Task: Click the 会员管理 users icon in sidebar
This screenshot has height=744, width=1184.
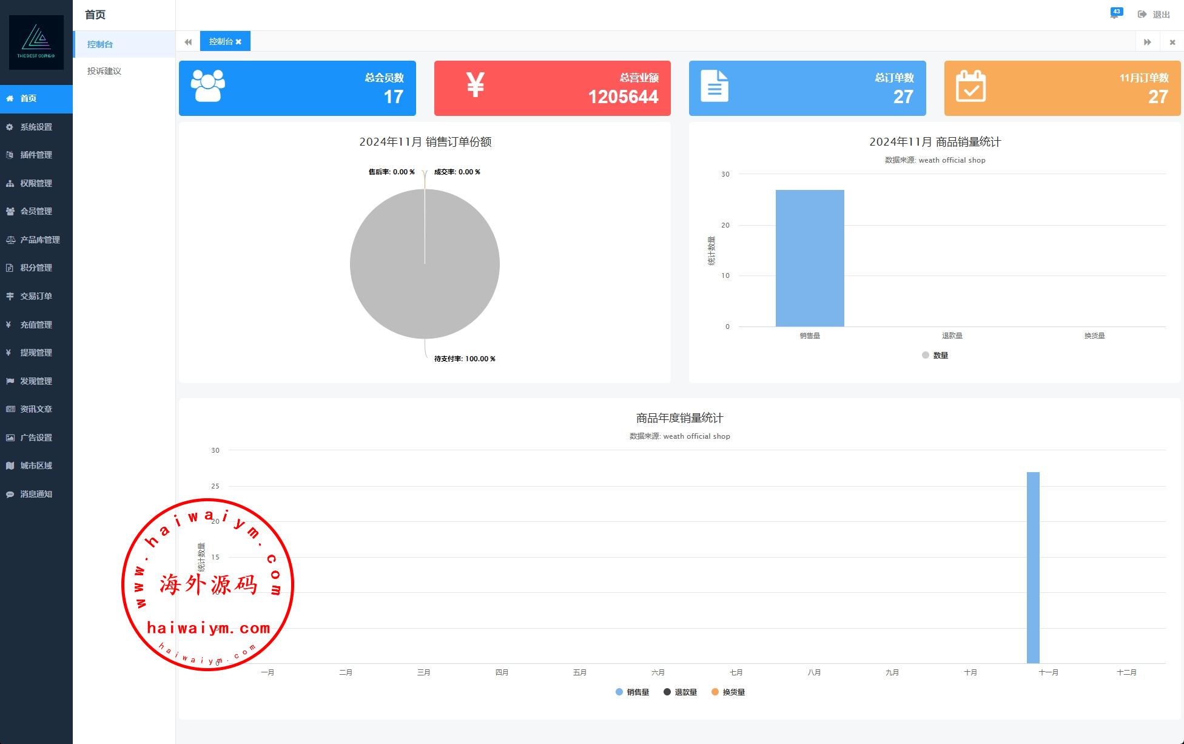Action: pyautogui.click(x=10, y=211)
